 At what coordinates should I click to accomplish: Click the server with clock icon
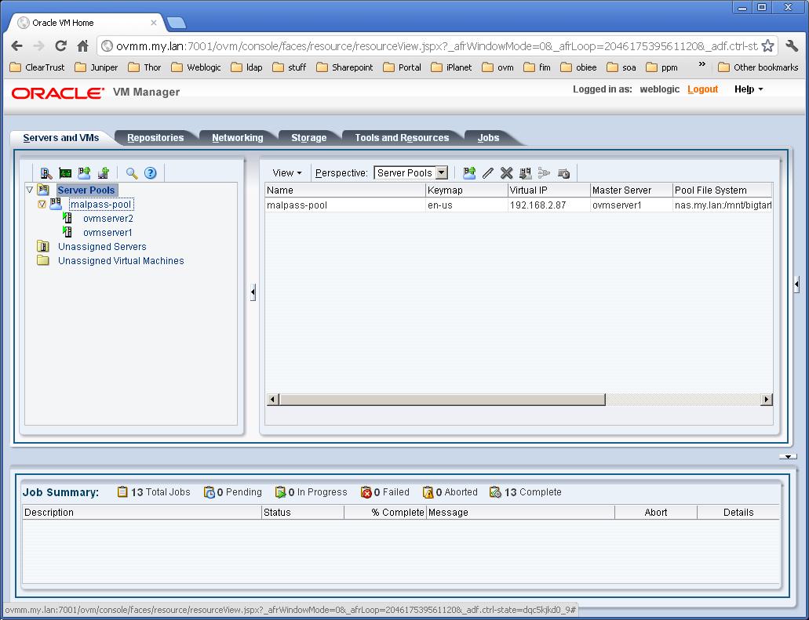pos(563,173)
